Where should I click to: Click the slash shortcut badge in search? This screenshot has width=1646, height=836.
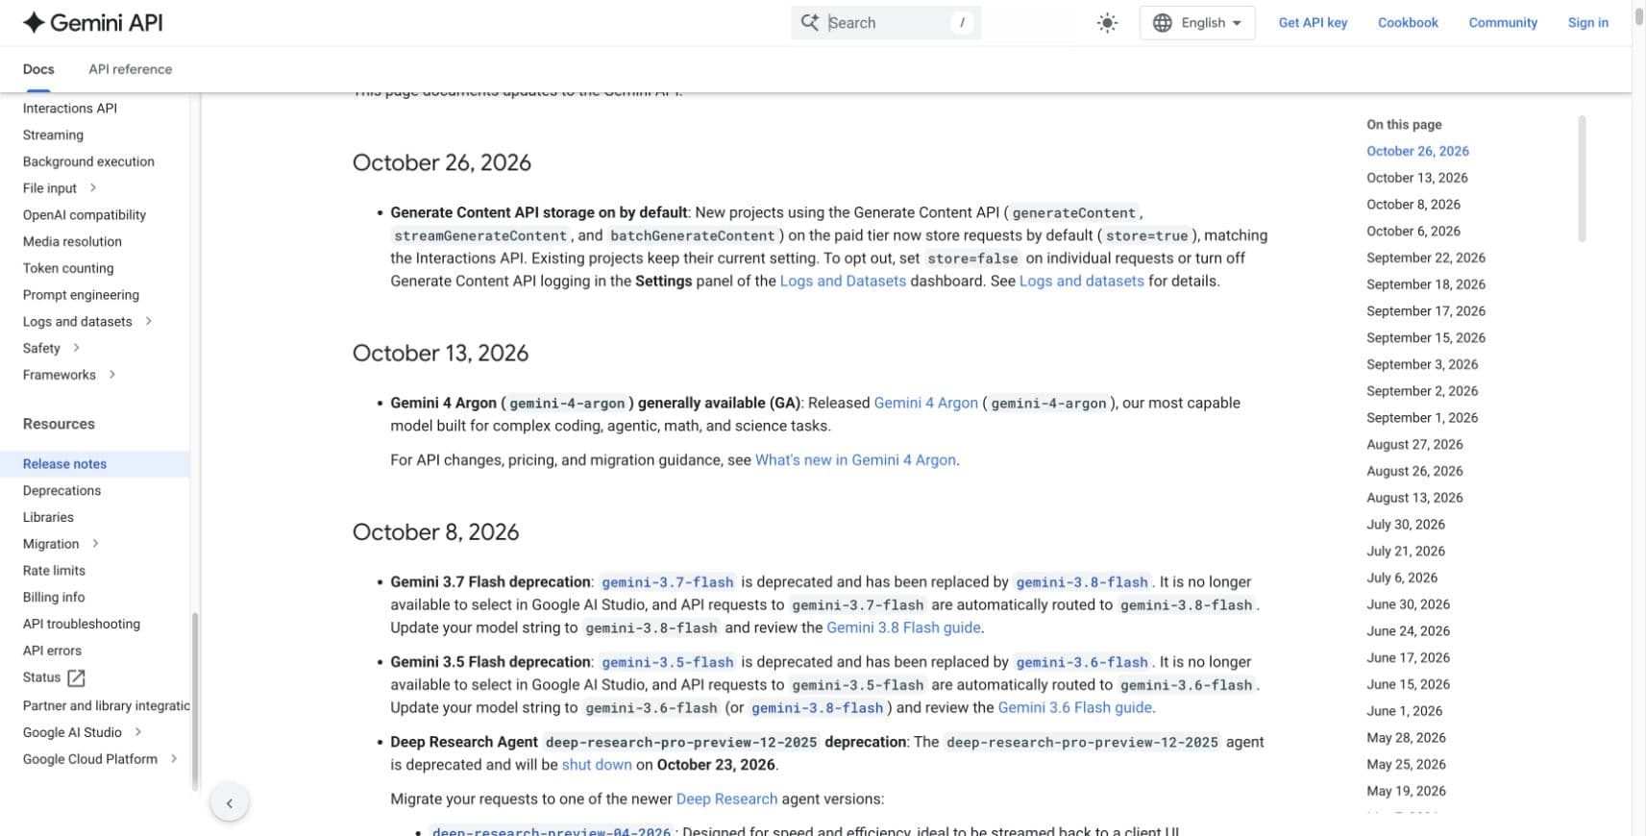point(962,23)
